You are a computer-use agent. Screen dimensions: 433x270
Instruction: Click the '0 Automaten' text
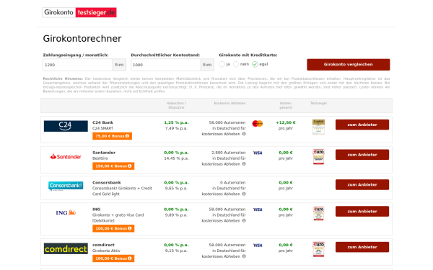(233, 183)
